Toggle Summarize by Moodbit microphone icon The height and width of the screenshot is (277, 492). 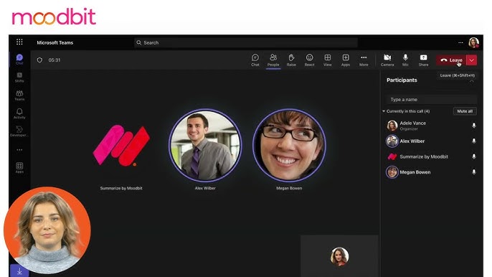474,156
